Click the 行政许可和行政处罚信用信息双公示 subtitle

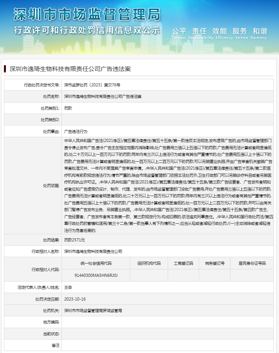(87, 30)
